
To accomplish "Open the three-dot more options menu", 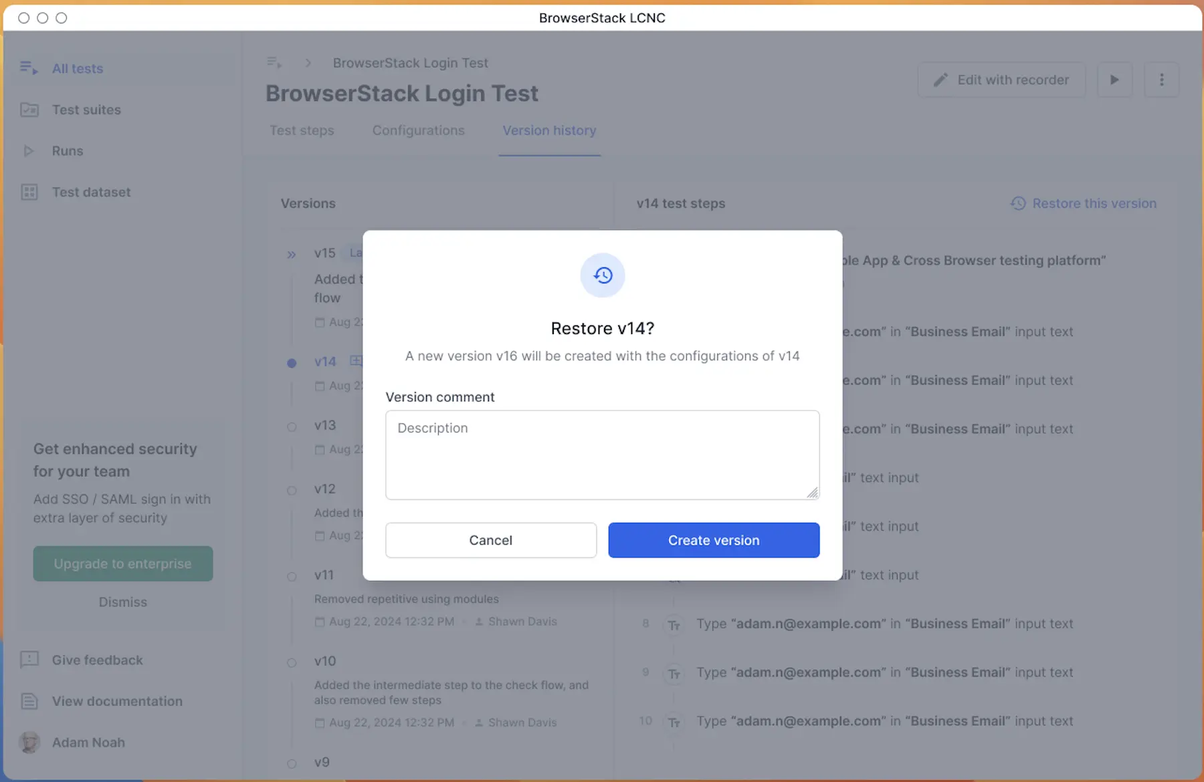I will 1161,80.
